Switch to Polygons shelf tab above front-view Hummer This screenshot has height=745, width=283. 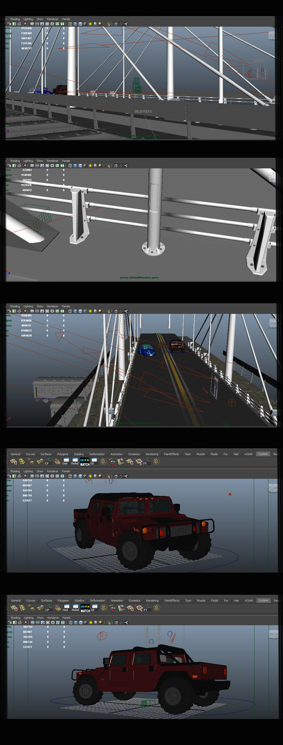tap(63, 454)
